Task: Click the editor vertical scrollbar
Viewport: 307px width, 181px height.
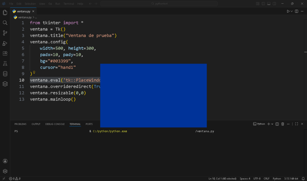Action: 306,70
